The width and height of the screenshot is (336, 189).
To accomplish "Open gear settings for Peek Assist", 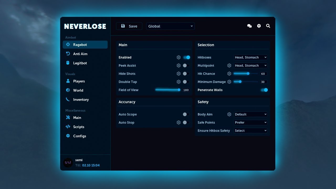I will pyautogui.click(x=178, y=65).
